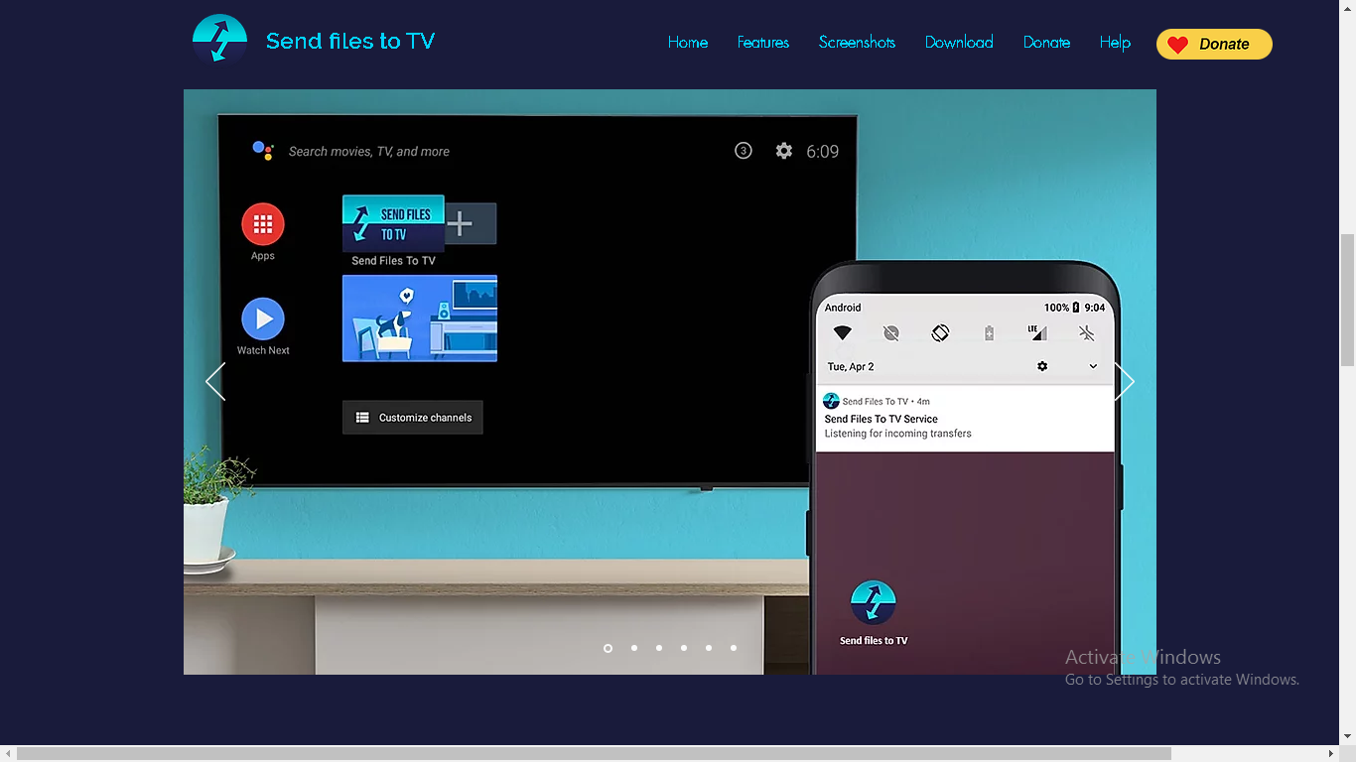Click the right carousel arrow
Viewport: 1356px width, 762px height.
click(1124, 381)
